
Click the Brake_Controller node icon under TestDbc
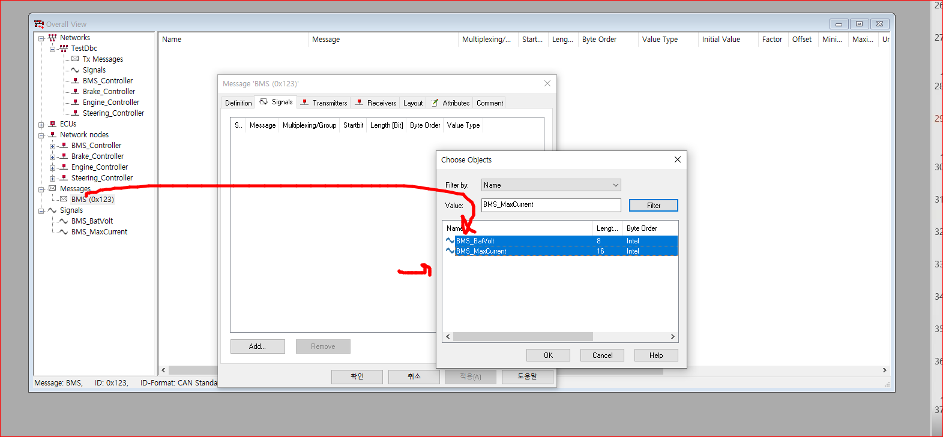[75, 91]
